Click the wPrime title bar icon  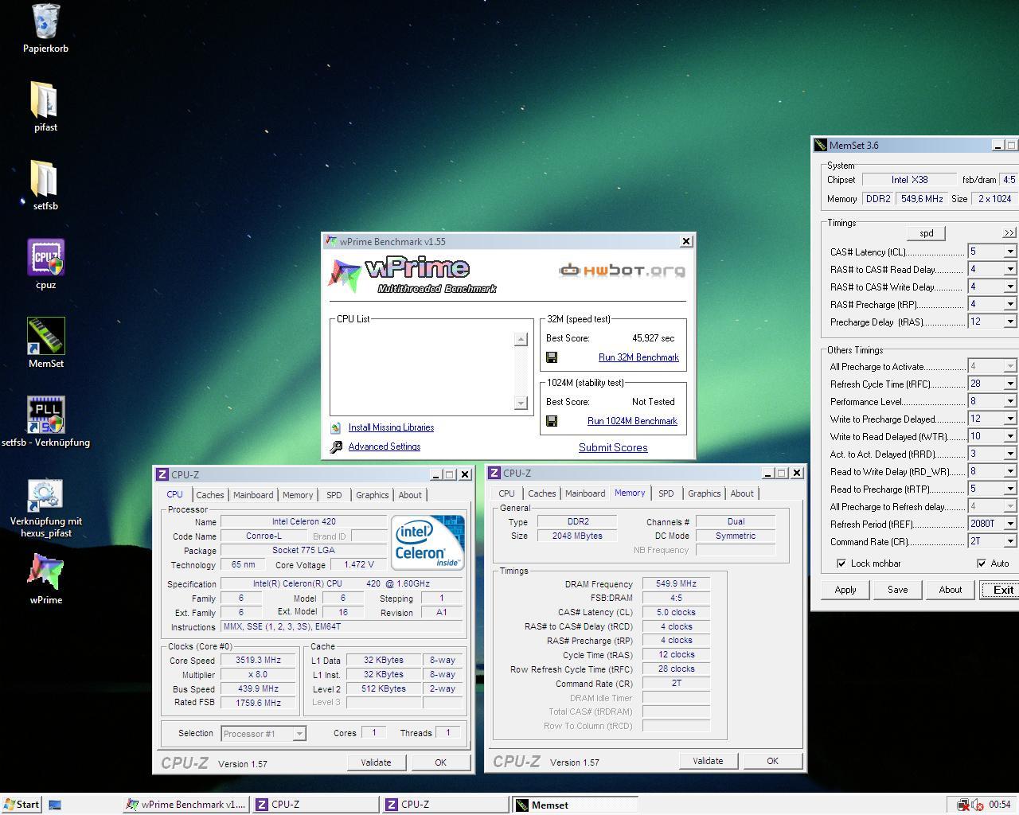coord(332,241)
